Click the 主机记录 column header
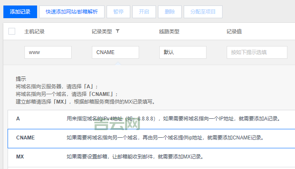 [35, 32]
